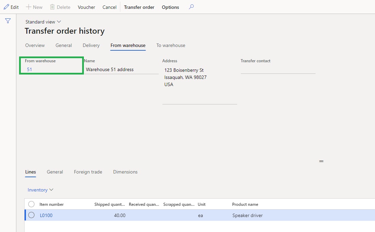The height and width of the screenshot is (232, 375).
Task: Click the Transfer contact field
Action: [278, 69]
